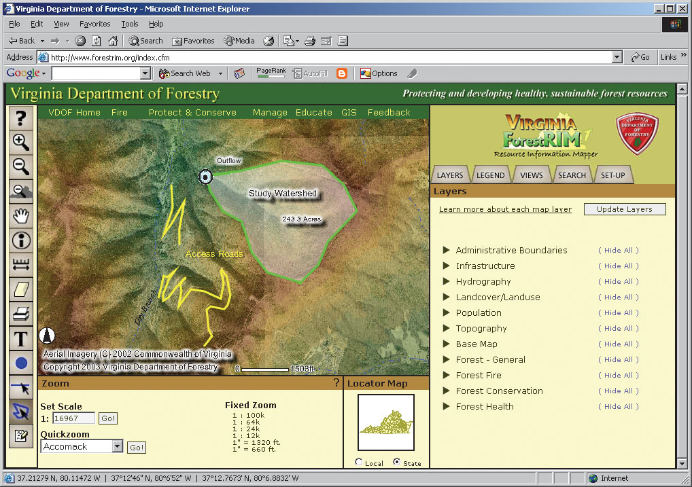Select the Zoom Out magnifier tool
The image size is (692, 487).
click(x=21, y=166)
